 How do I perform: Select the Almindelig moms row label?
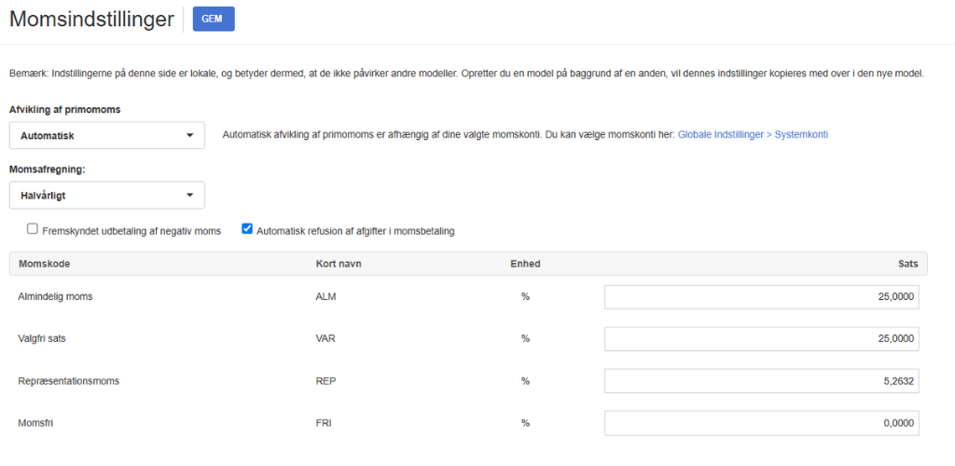pyautogui.click(x=55, y=297)
